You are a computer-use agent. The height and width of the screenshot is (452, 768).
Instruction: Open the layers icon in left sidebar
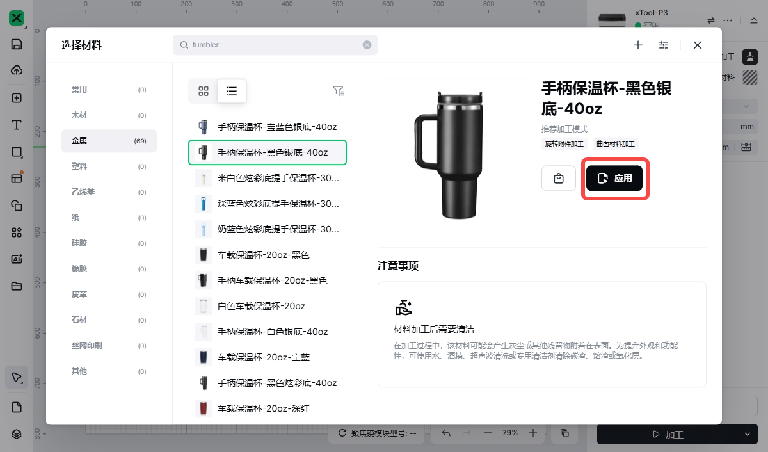point(17,433)
